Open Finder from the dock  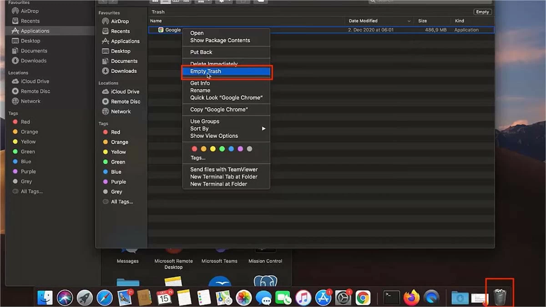click(x=45, y=298)
